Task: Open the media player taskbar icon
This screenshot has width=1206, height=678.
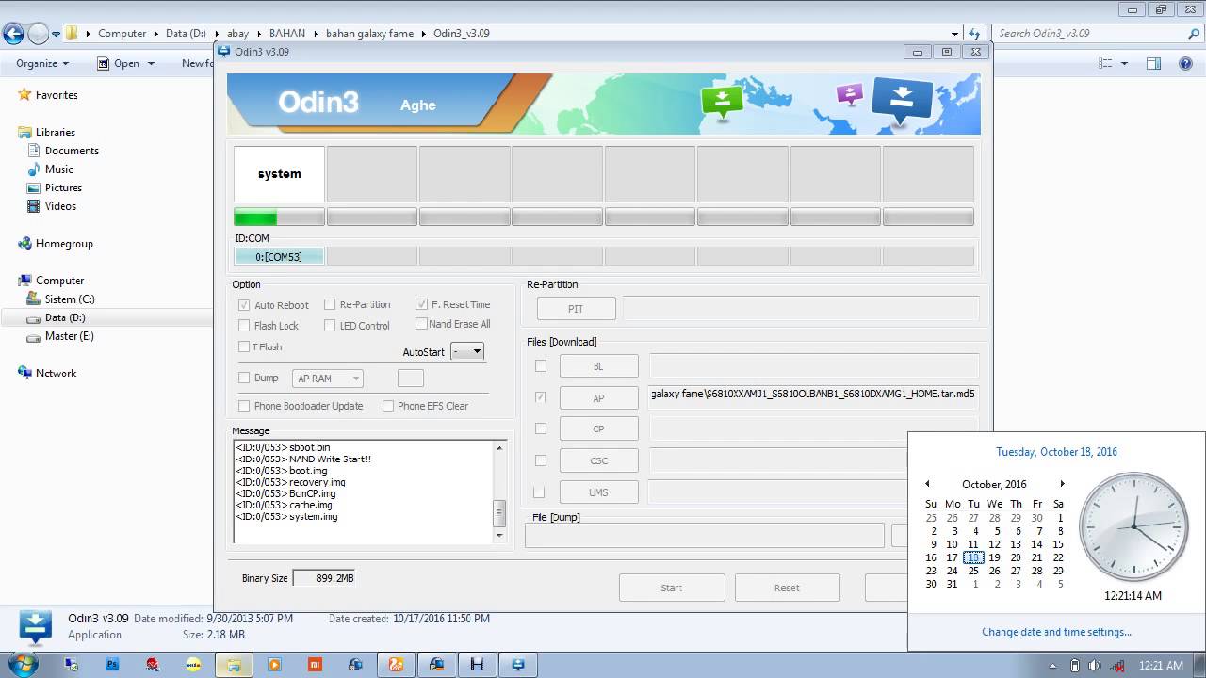Action: [274, 665]
